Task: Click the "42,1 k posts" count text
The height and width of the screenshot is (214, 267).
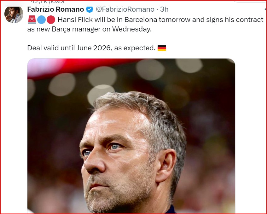Action: coord(47,2)
